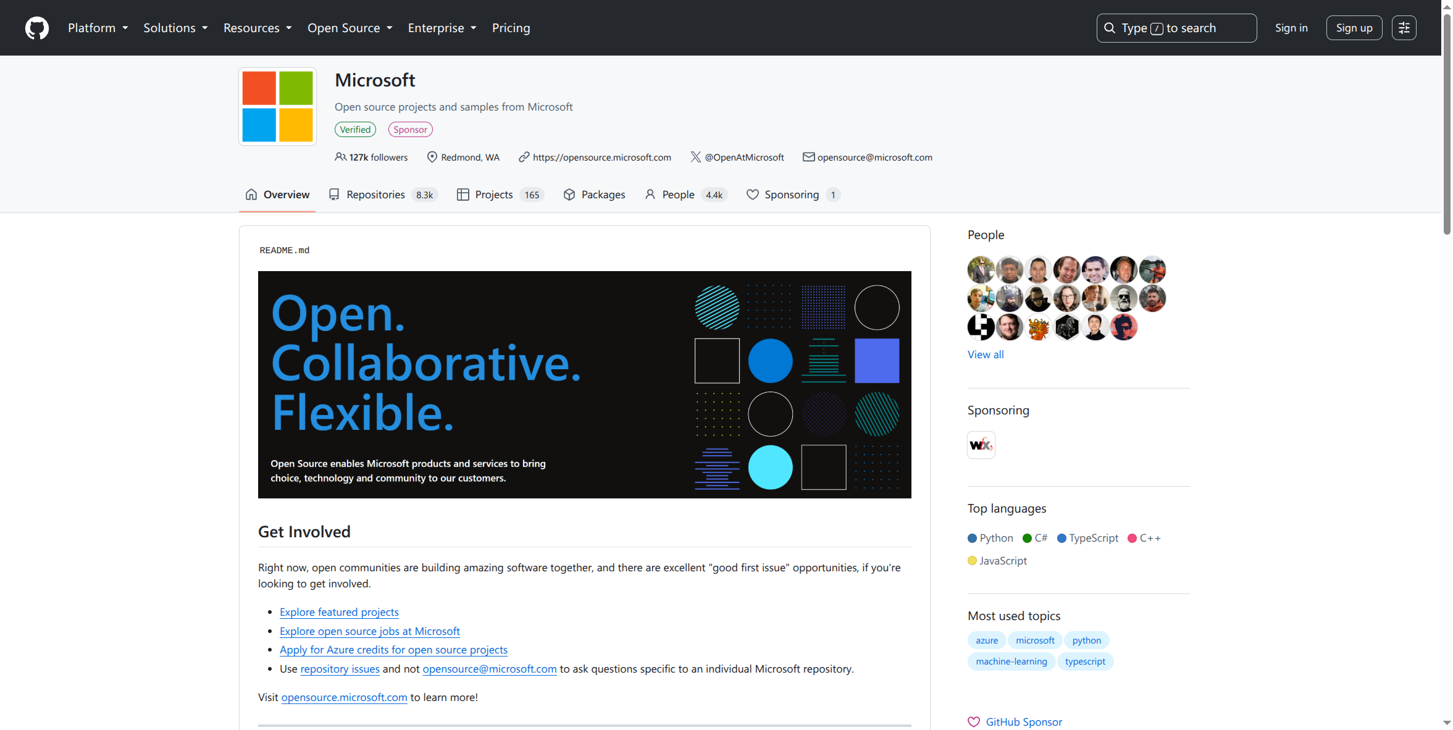Click the microsoft topic tag
Image resolution: width=1453 pixels, height=730 pixels.
point(1035,640)
